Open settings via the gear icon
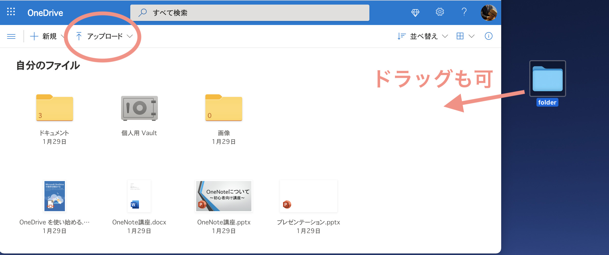The height and width of the screenshot is (255, 609). pyautogui.click(x=440, y=12)
